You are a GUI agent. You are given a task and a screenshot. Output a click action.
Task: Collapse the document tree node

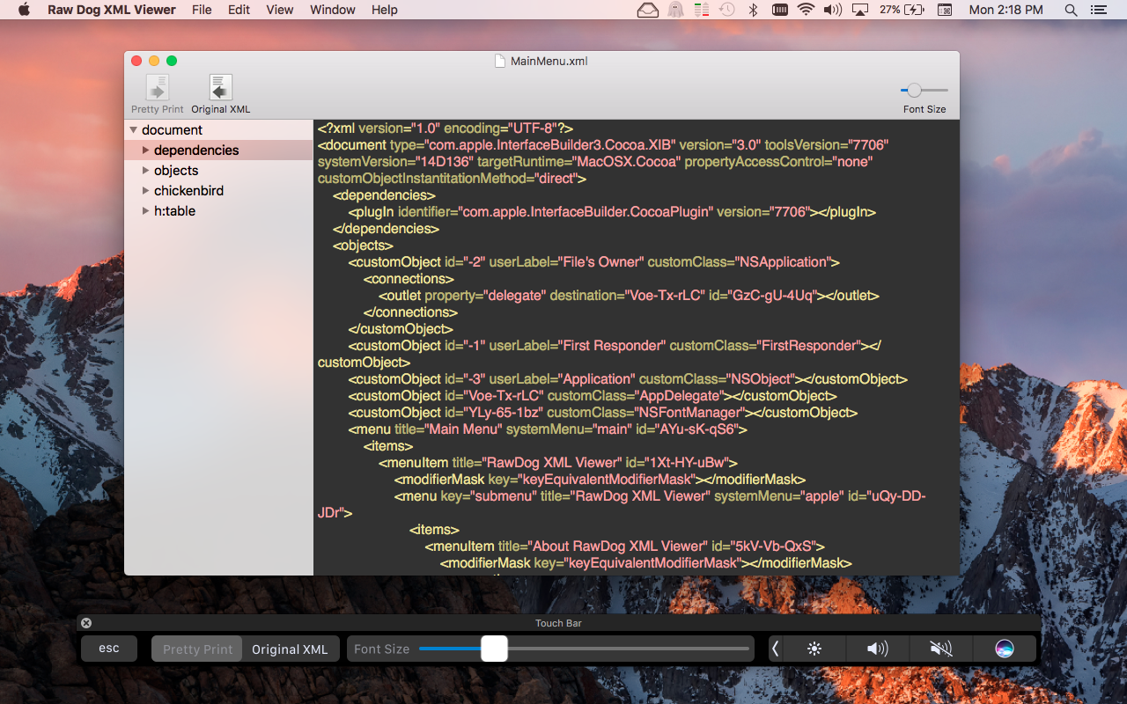tap(133, 130)
